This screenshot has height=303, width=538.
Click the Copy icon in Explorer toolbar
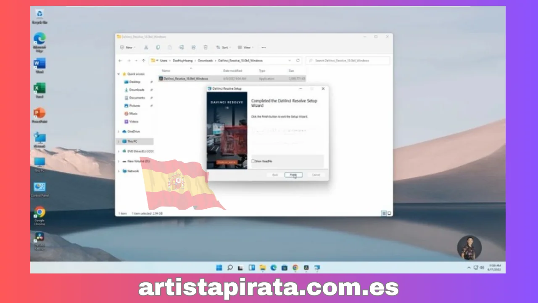[x=158, y=48]
